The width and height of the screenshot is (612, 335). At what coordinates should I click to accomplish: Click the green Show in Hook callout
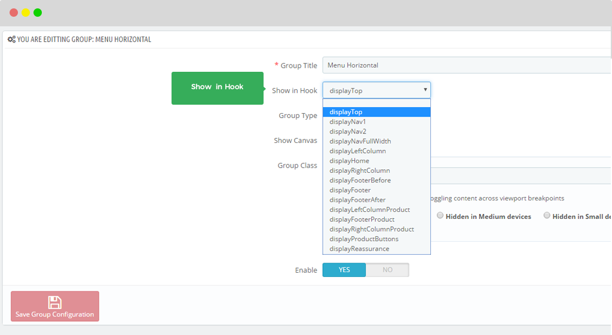click(x=218, y=88)
